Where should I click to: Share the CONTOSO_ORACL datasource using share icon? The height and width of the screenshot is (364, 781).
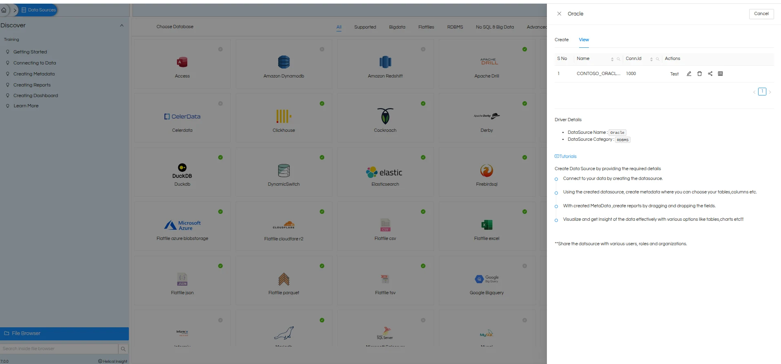click(710, 74)
